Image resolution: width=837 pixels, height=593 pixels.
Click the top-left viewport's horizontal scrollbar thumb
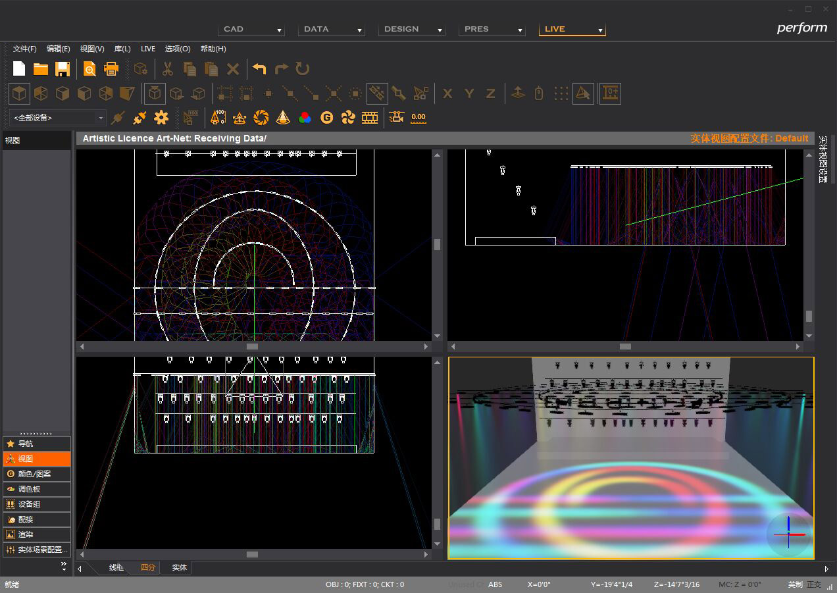252,346
